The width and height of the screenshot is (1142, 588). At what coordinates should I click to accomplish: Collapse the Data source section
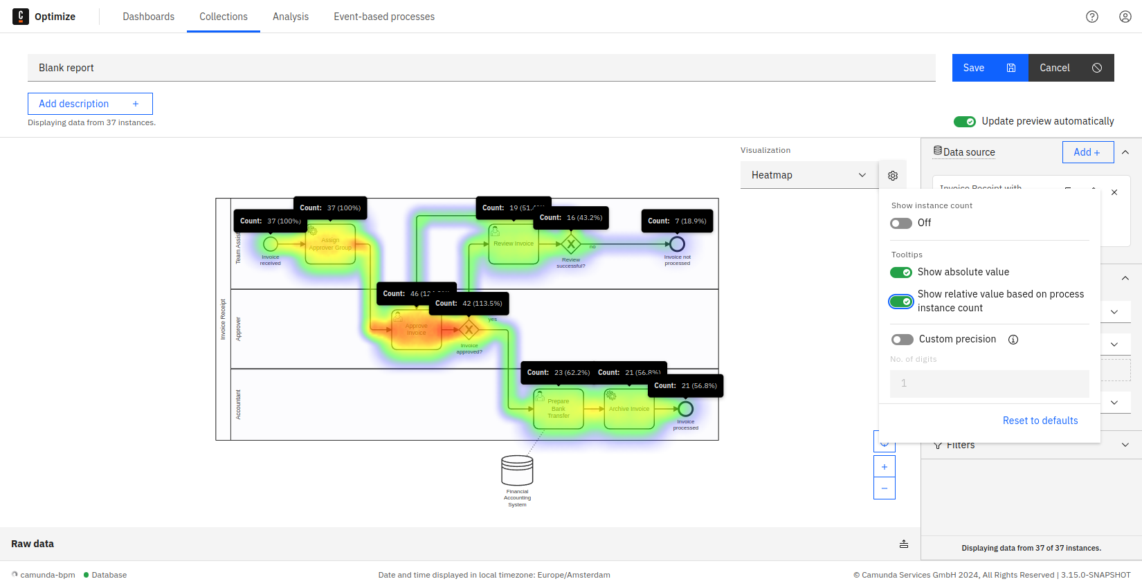(1125, 152)
